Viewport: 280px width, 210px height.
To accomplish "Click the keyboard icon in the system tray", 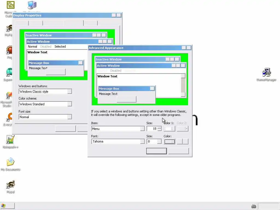I will (253, 206).
